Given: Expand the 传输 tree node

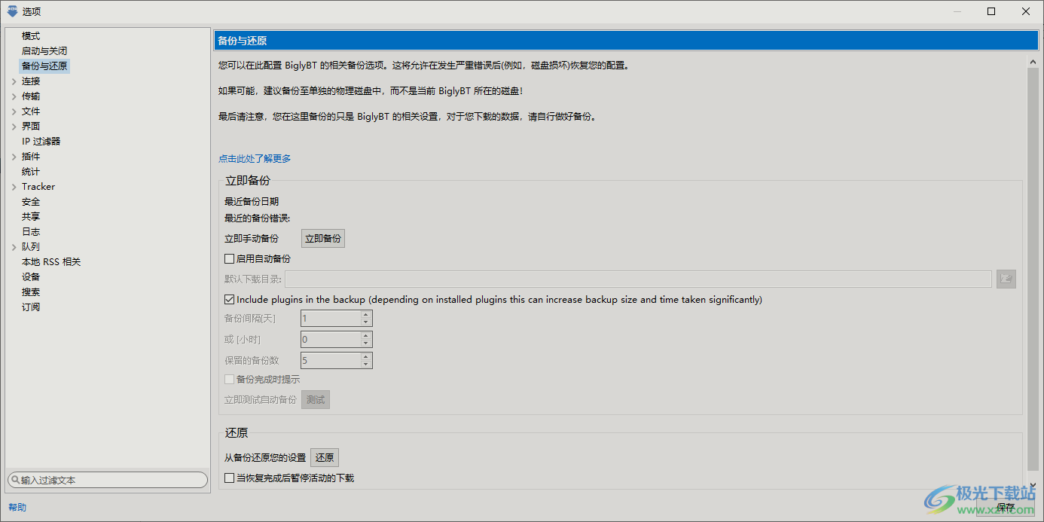Looking at the screenshot, I should [14, 96].
